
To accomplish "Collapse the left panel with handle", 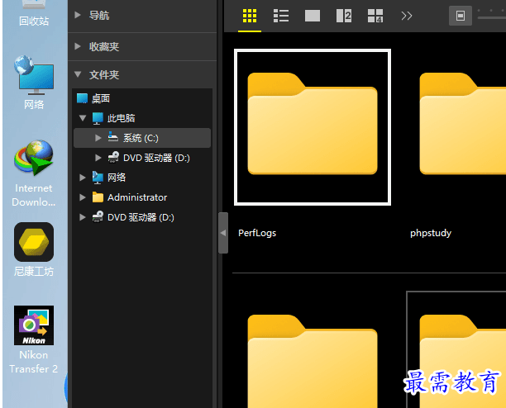I will pyautogui.click(x=223, y=233).
